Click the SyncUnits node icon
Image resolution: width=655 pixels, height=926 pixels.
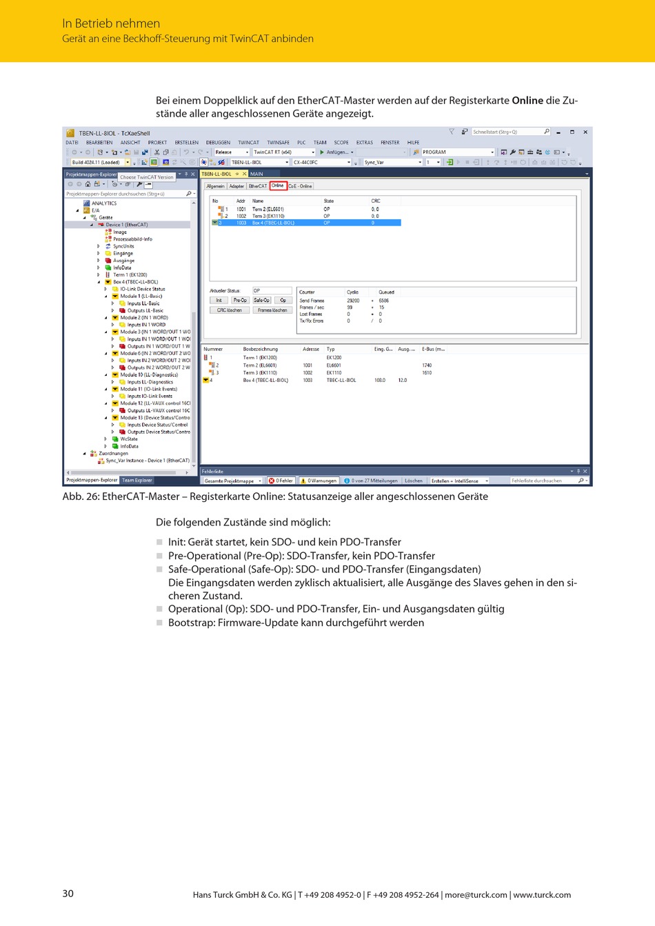[x=108, y=246]
